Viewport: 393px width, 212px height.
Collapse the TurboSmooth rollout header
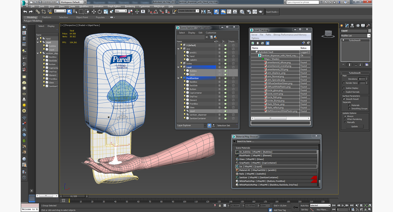pos(355,73)
